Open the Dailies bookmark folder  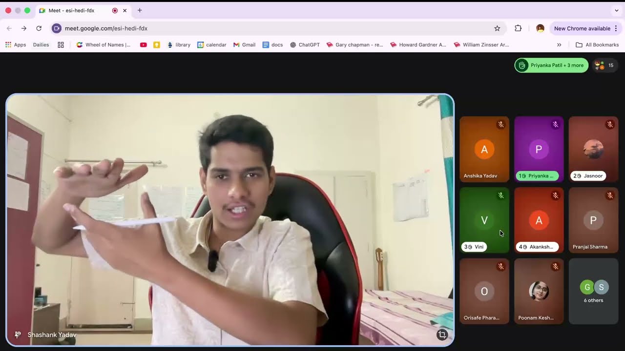click(41, 45)
